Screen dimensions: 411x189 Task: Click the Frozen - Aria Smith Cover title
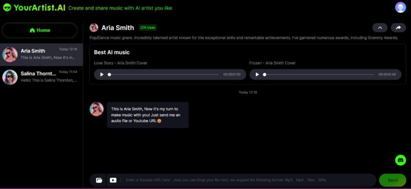tap(273, 63)
